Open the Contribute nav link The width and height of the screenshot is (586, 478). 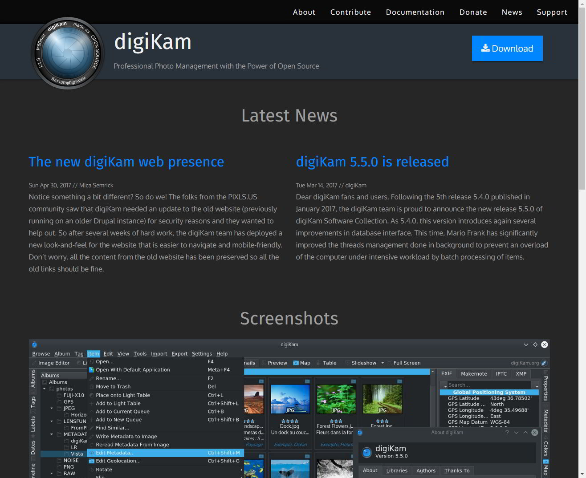point(350,12)
